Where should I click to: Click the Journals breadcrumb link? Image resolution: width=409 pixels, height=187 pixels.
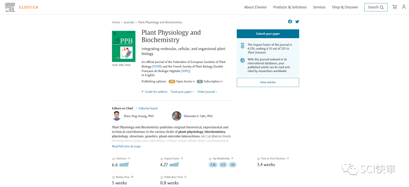(x=129, y=22)
